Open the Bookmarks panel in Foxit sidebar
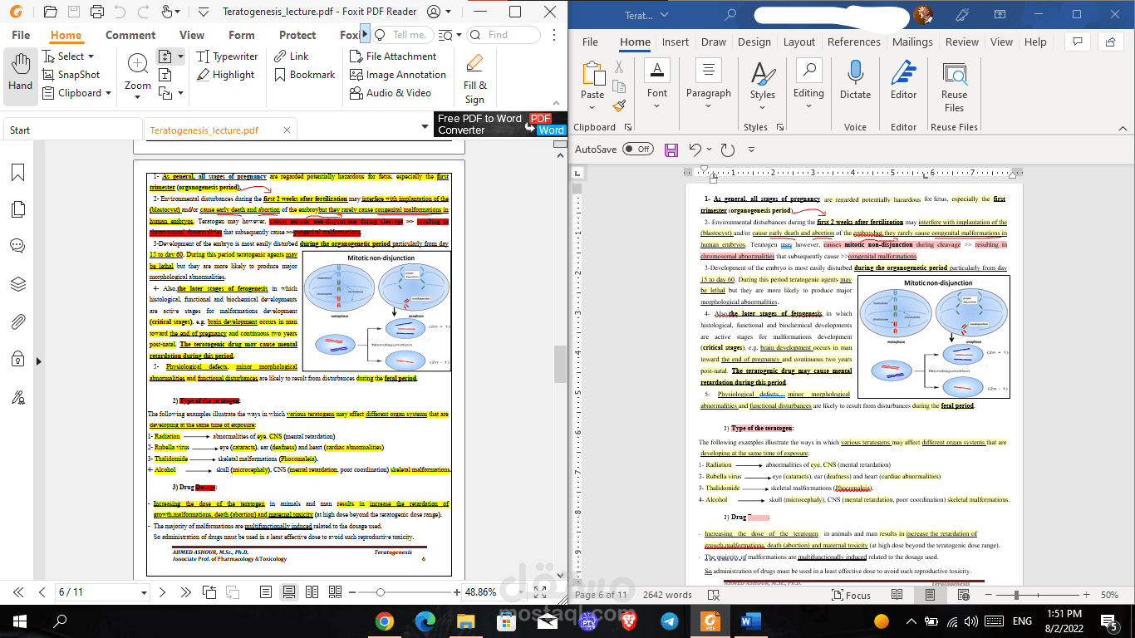1135x638 pixels. (17, 172)
